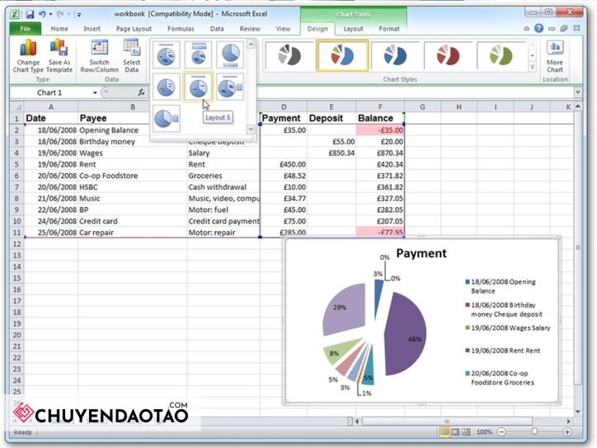Switch to Normal view in status bar
The width and height of the screenshot is (597, 448).
(x=444, y=432)
